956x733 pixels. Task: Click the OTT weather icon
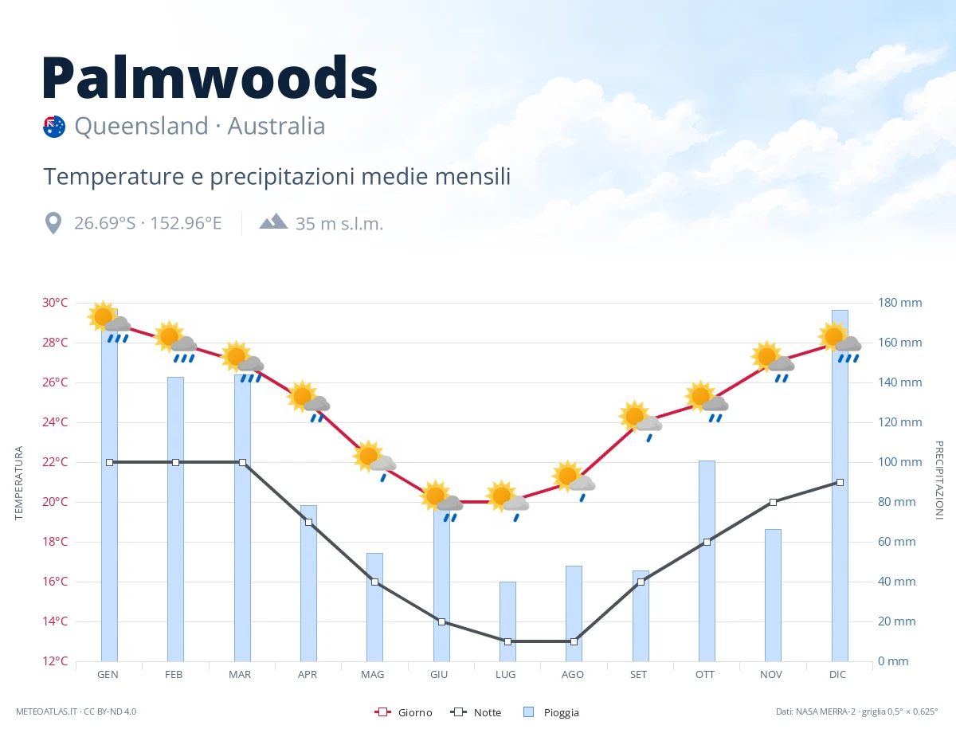pyautogui.click(x=707, y=402)
